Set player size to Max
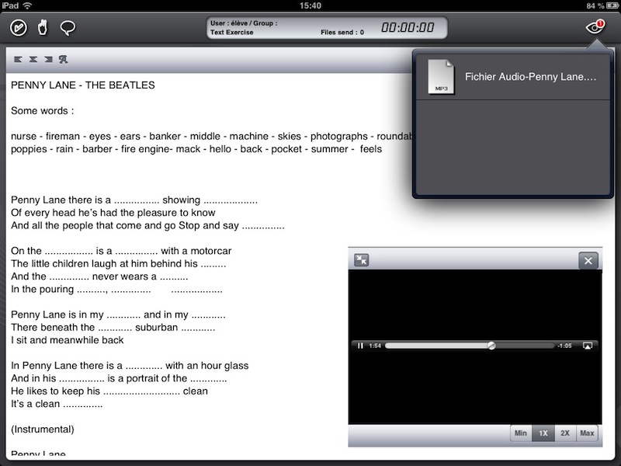Image resolution: width=621 pixels, height=466 pixels. pos(587,433)
